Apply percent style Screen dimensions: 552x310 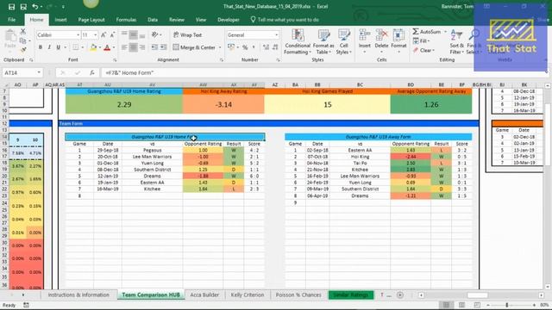245,47
